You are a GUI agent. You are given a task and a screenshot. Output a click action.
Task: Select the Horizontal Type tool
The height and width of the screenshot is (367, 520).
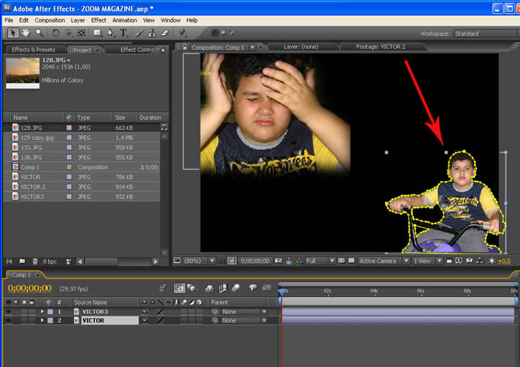(x=124, y=33)
